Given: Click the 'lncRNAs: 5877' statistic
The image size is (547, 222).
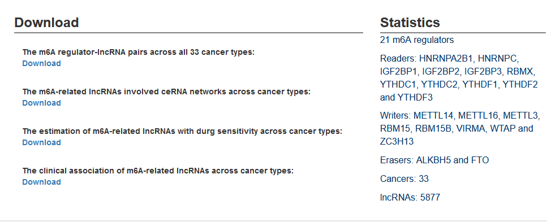Looking at the screenshot, I should (x=410, y=198).
